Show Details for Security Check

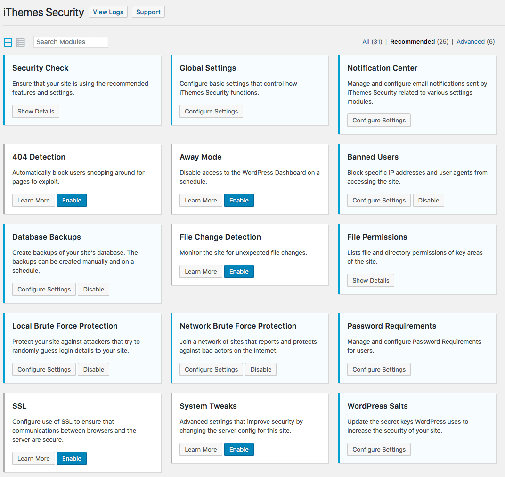click(36, 112)
